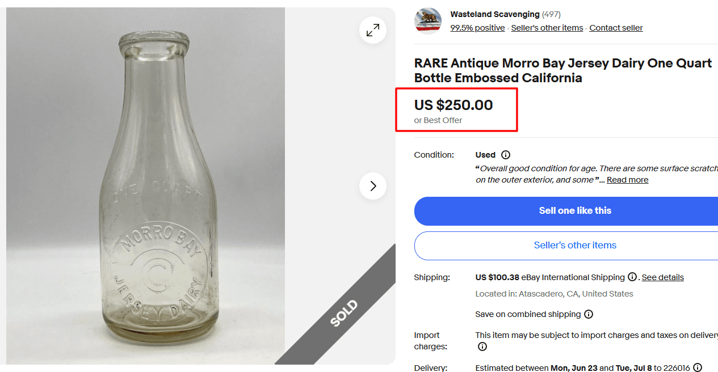Screen dimensions: 718x372
Task: Open the Used condition info icon
Action: click(506, 154)
